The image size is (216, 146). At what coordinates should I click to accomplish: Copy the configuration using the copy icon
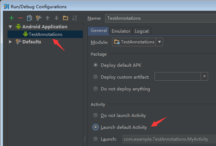coord(30,18)
